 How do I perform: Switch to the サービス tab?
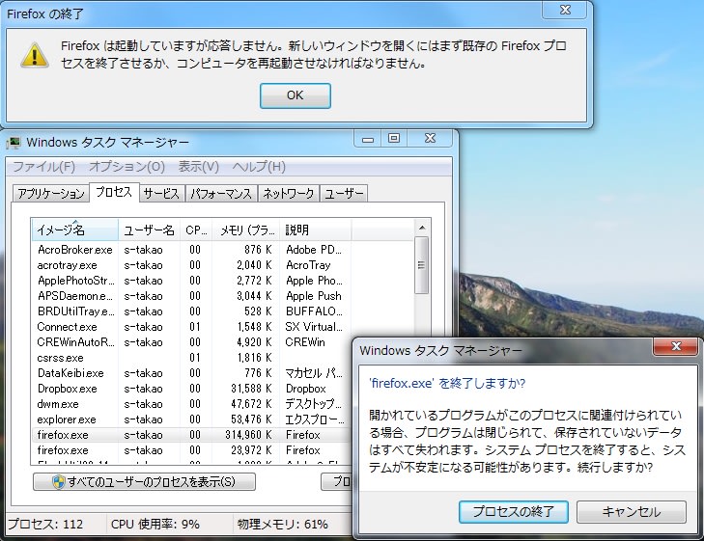tap(161, 194)
